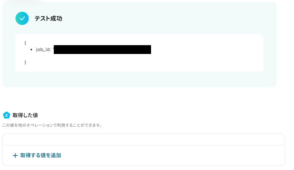Click the green checkmark success icon
The width and height of the screenshot is (294, 170).
[22, 18]
